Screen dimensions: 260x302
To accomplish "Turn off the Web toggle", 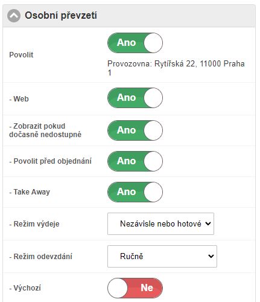I will [135, 98].
